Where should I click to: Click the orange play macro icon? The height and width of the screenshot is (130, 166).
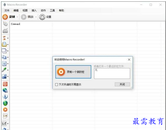pyautogui.click(x=5, y=110)
